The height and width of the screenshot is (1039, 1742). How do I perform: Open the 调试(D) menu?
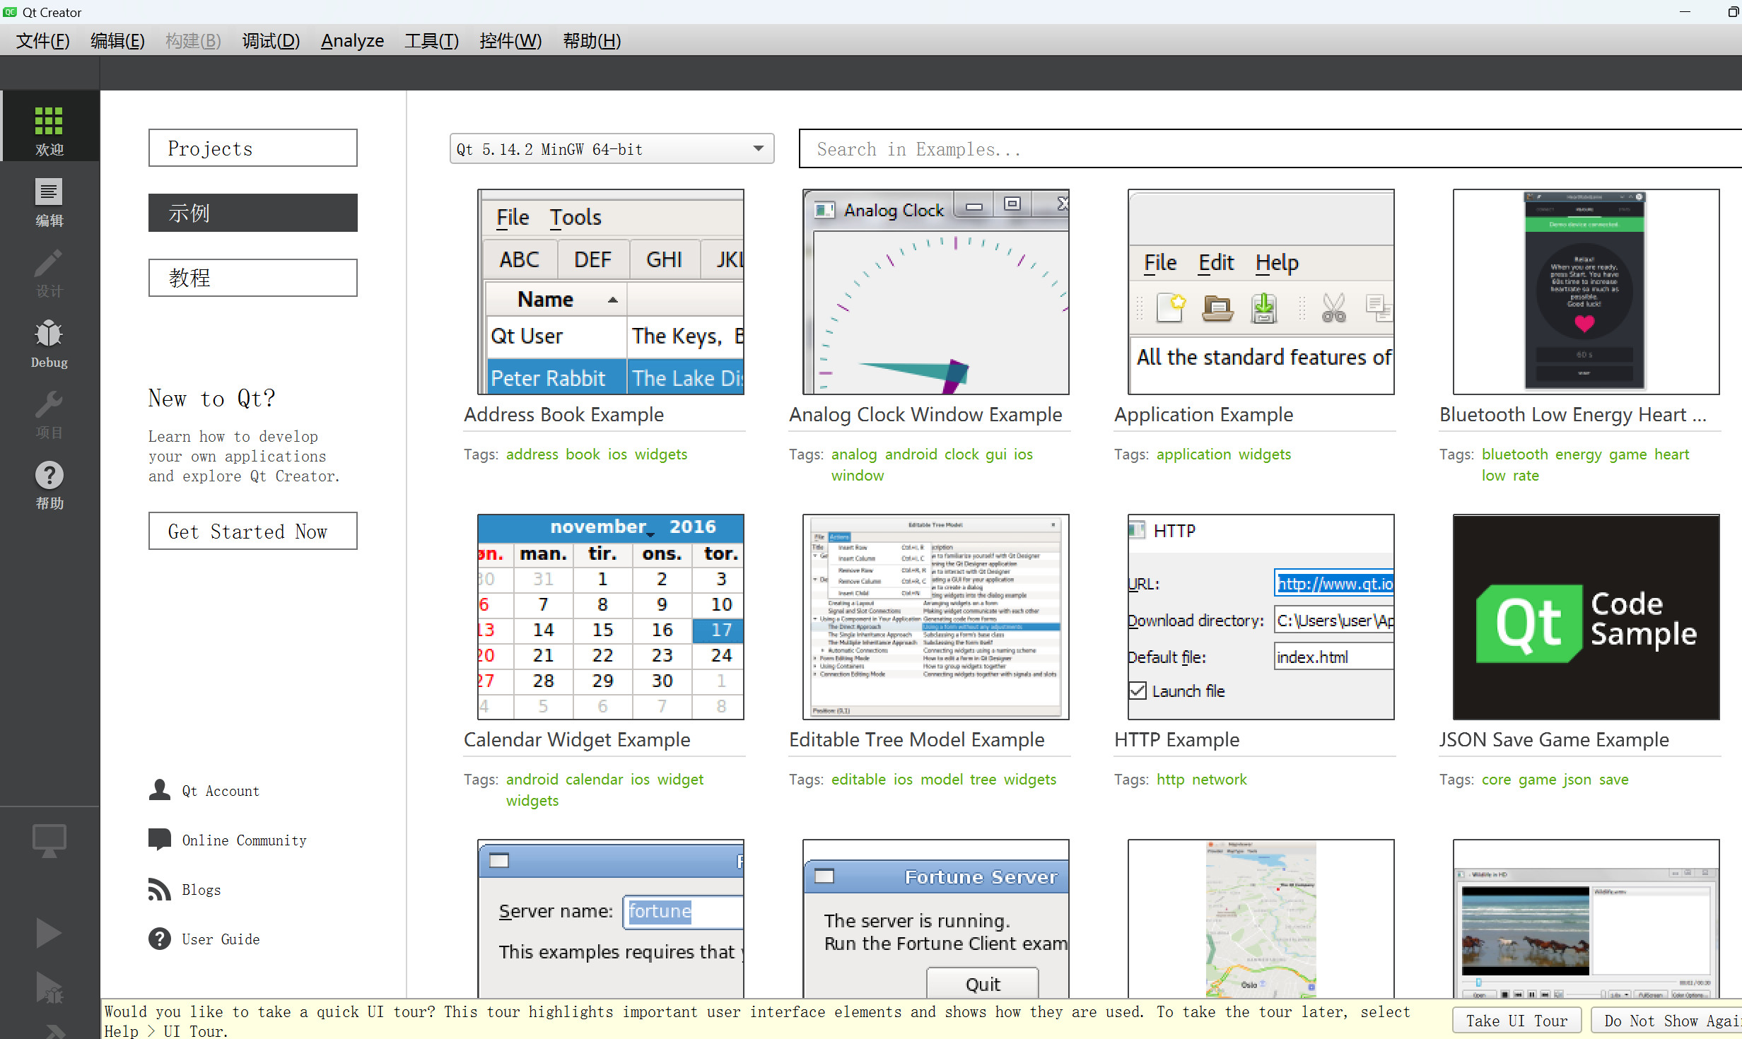tap(271, 41)
